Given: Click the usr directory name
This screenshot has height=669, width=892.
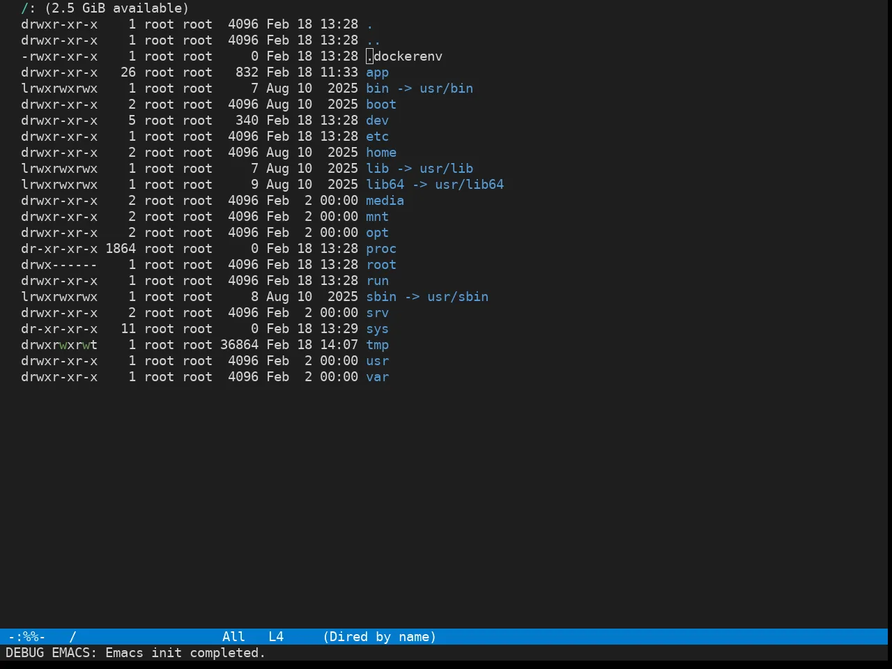Looking at the screenshot, I should coord(377,361).
